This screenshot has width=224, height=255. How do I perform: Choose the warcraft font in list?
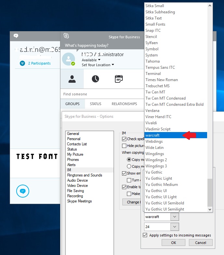176,135
